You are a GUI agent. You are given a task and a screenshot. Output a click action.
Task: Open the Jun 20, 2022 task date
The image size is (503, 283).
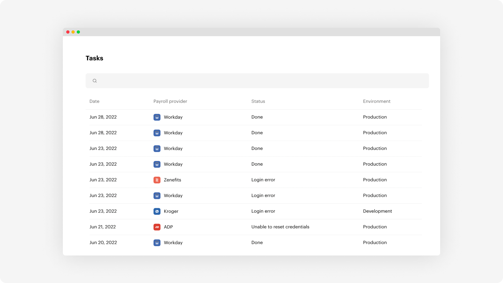(103, 243)
